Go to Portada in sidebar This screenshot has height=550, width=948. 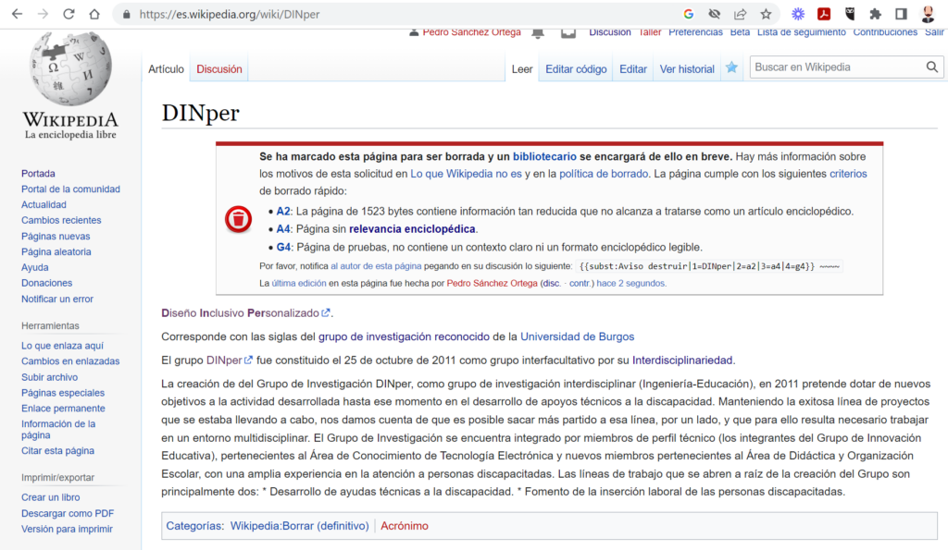(38, 173)
